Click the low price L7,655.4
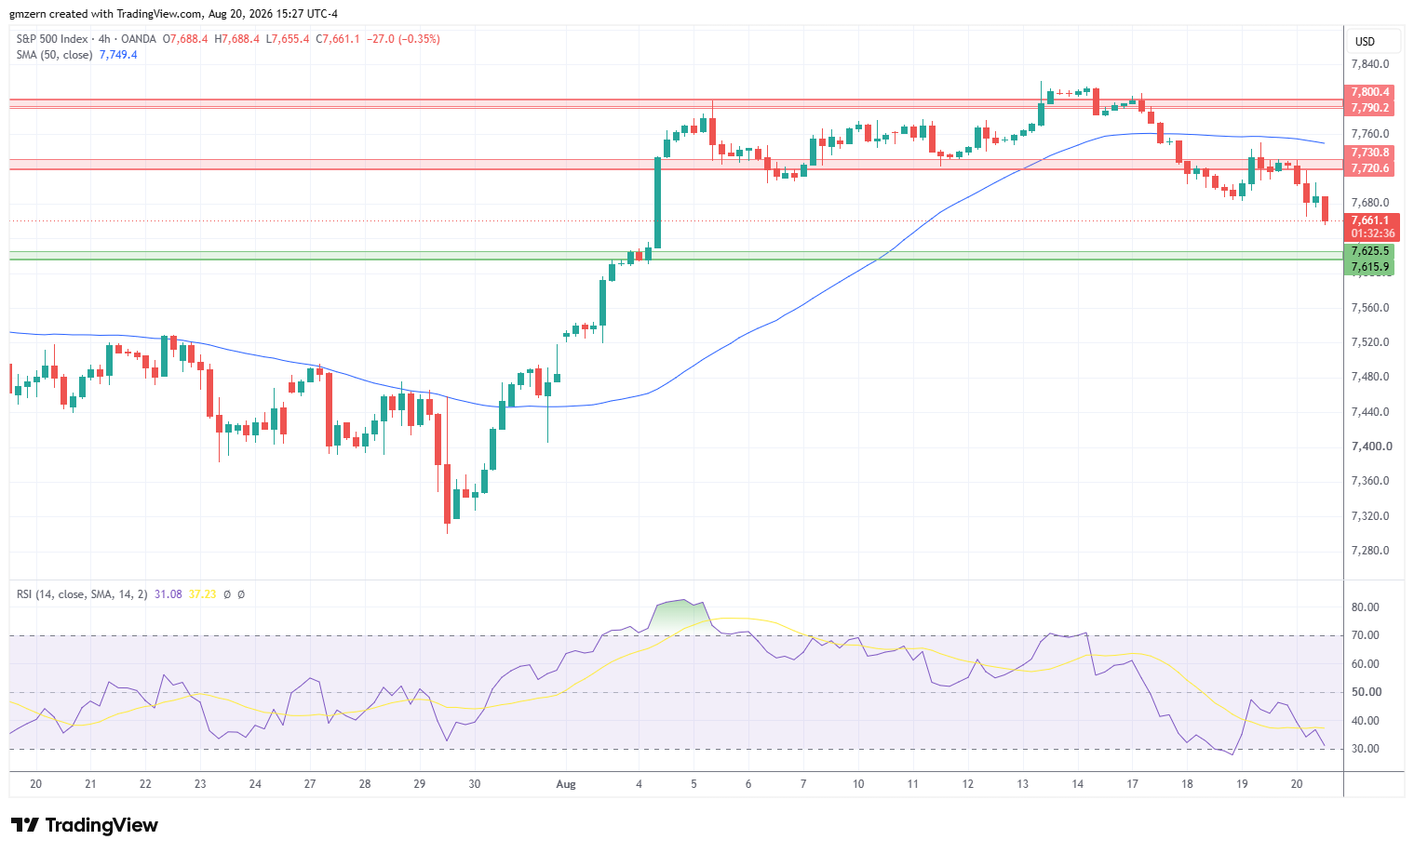 point(288,39)
